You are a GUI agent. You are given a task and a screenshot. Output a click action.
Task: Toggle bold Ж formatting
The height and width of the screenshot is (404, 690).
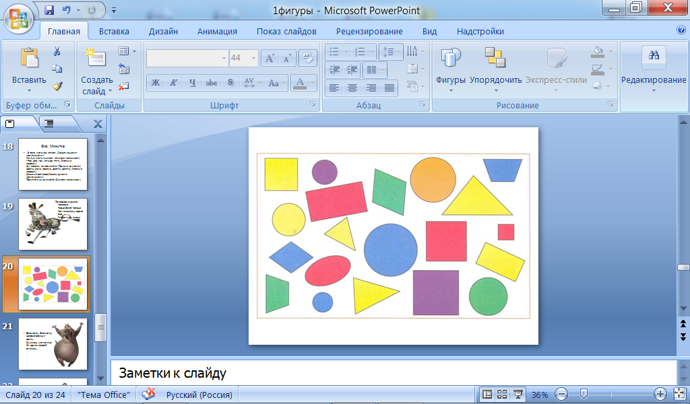(x=156, y=83)
